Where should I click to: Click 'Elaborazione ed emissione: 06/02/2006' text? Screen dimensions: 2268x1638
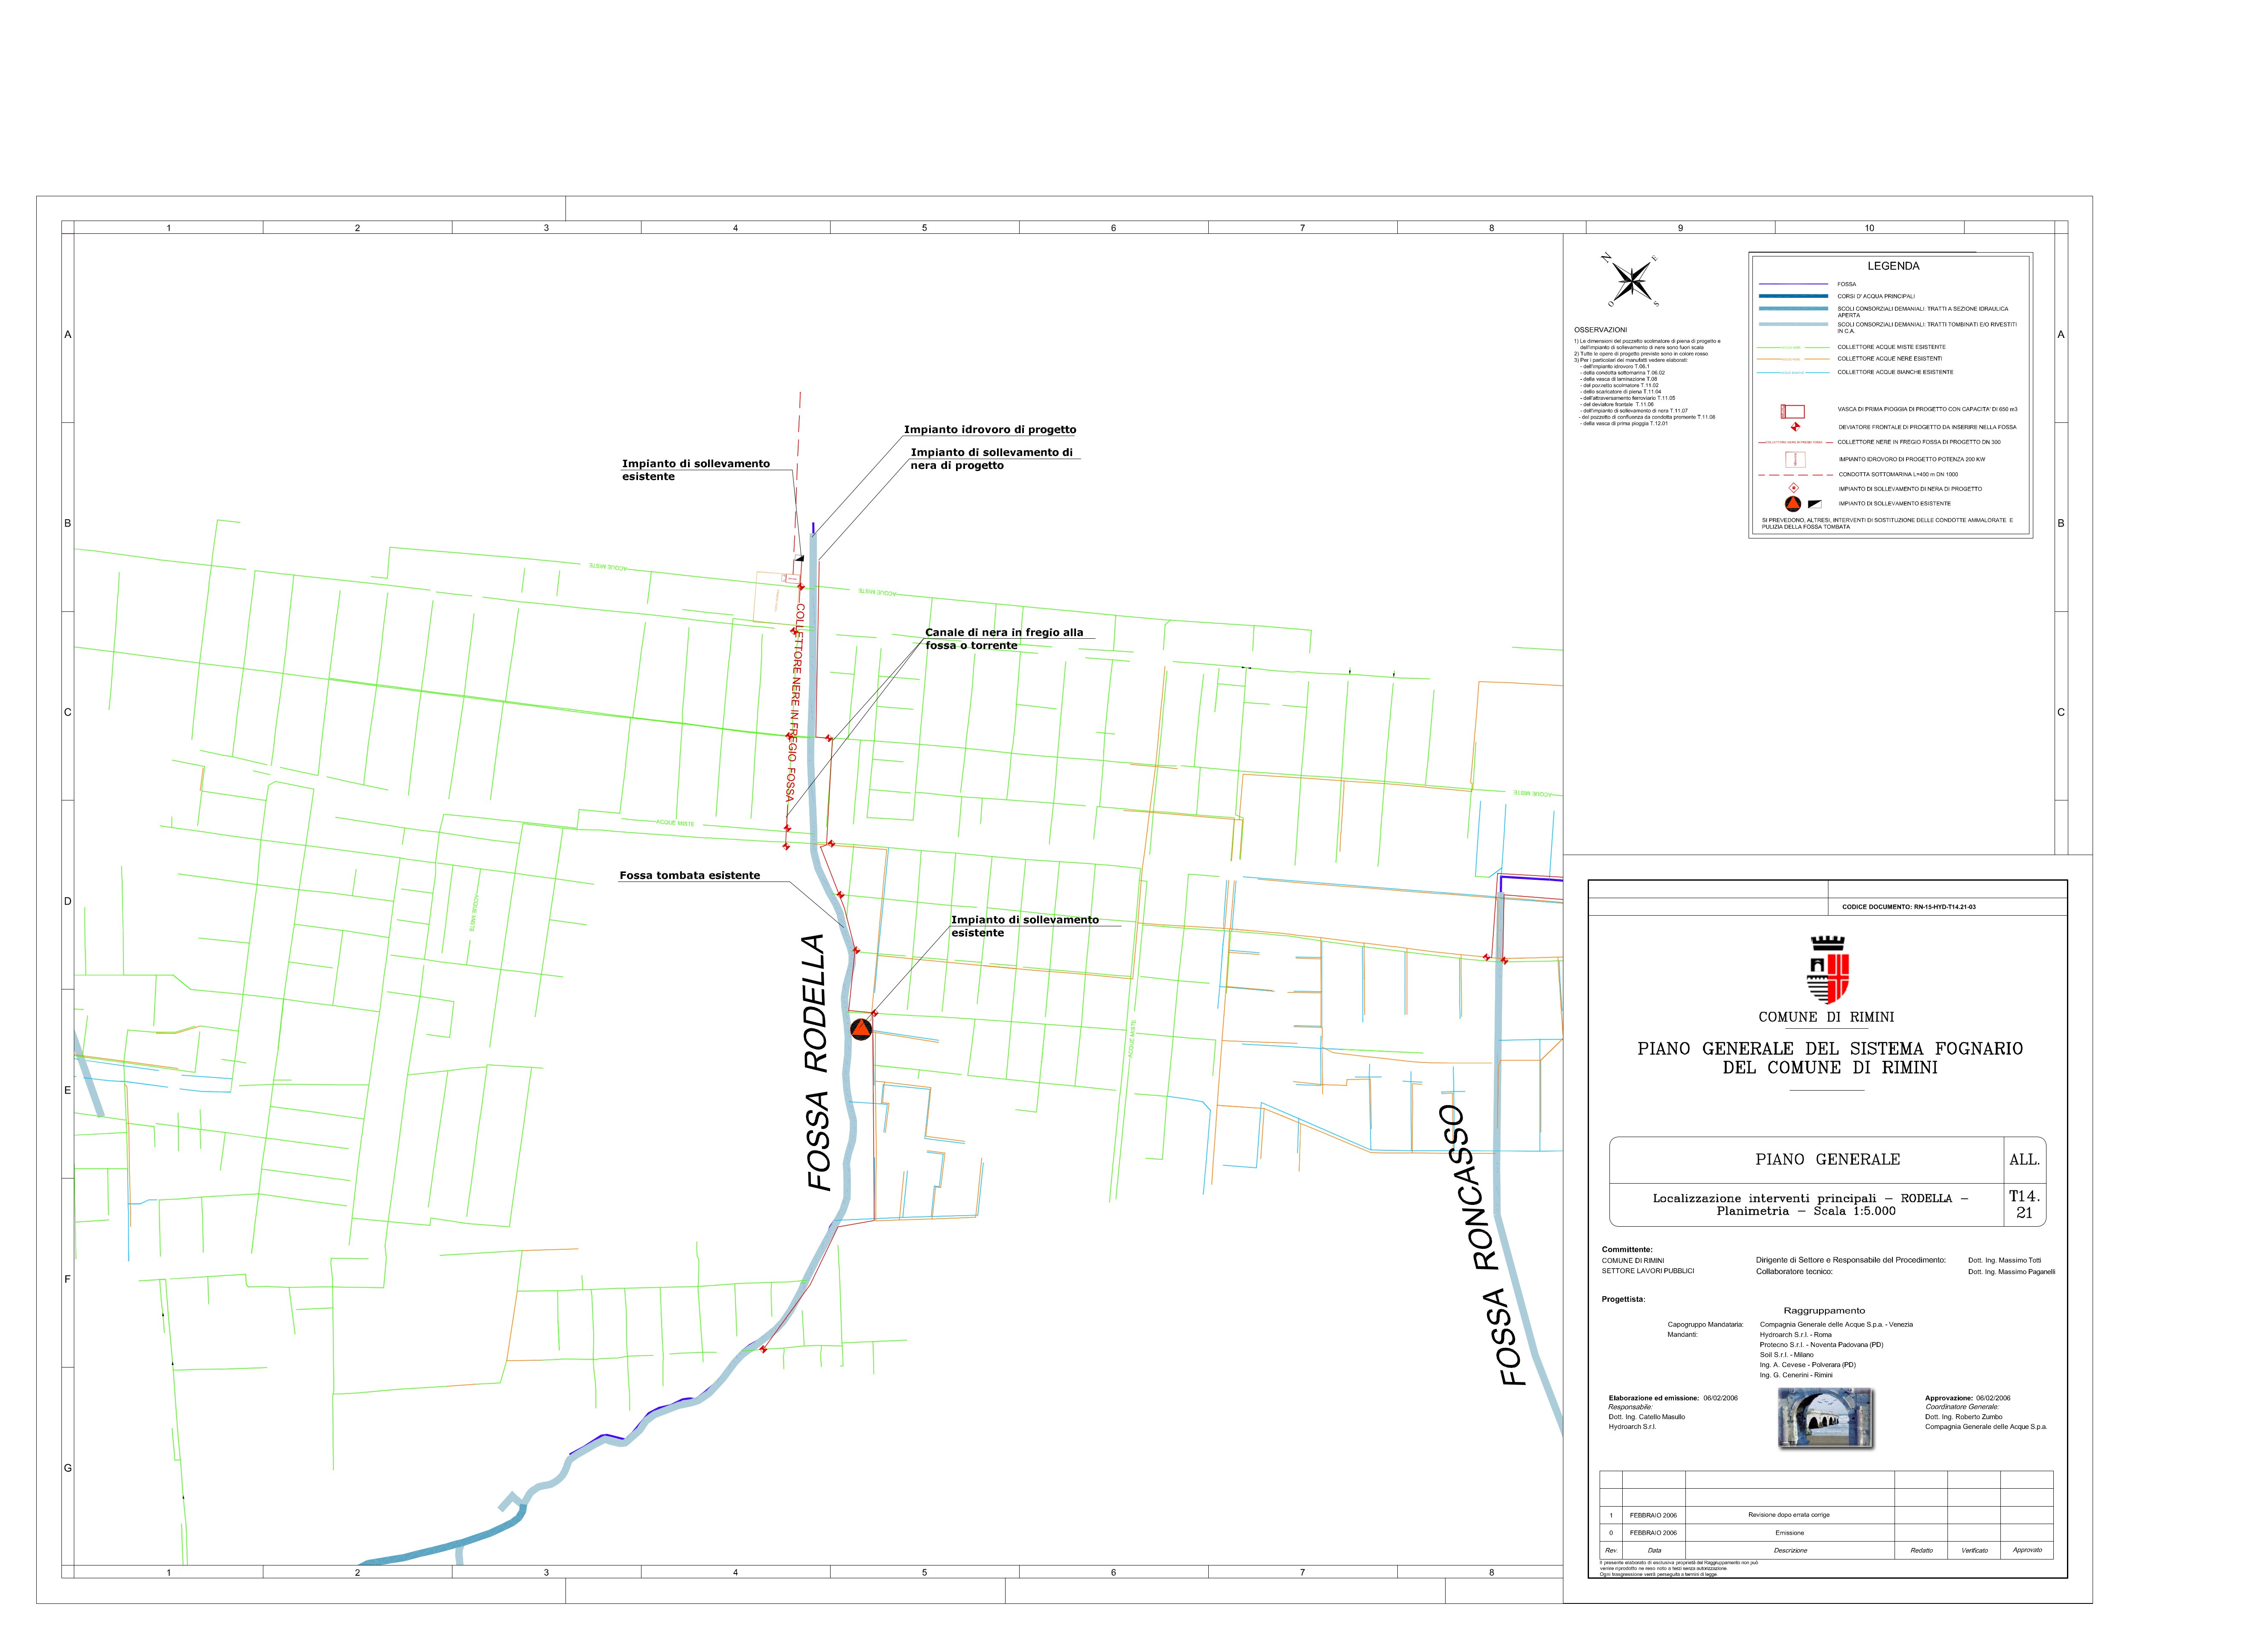coord(1673,1398)
